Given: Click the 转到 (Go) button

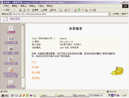Looking at the screenshot, I should click(x=116, y=14).
